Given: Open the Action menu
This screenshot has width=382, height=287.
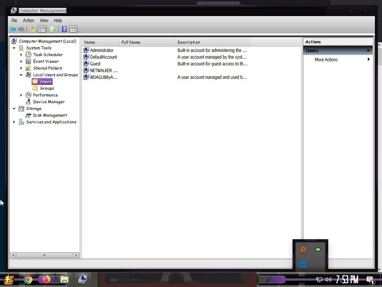Looking at the screenshot, I should [28, 21].
